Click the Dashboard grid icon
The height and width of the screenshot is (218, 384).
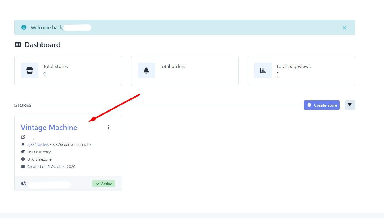tap(18, 45)
